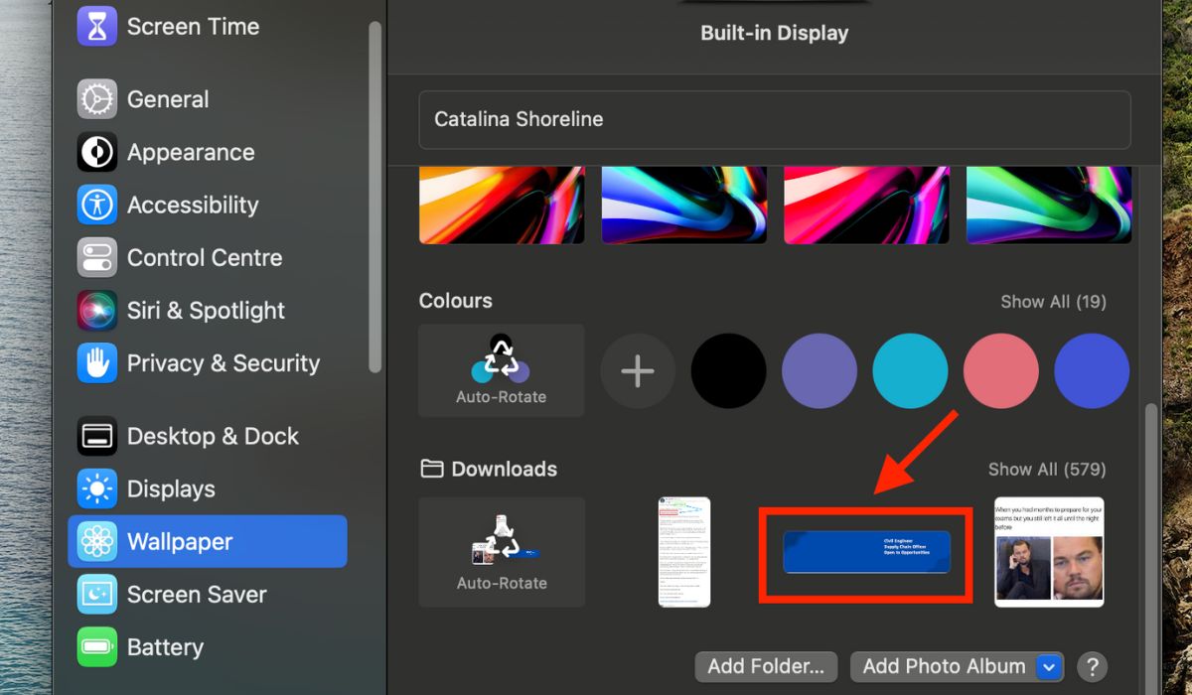
Task: Click the Privacy & Security hand icon
Action: [96, 362]
